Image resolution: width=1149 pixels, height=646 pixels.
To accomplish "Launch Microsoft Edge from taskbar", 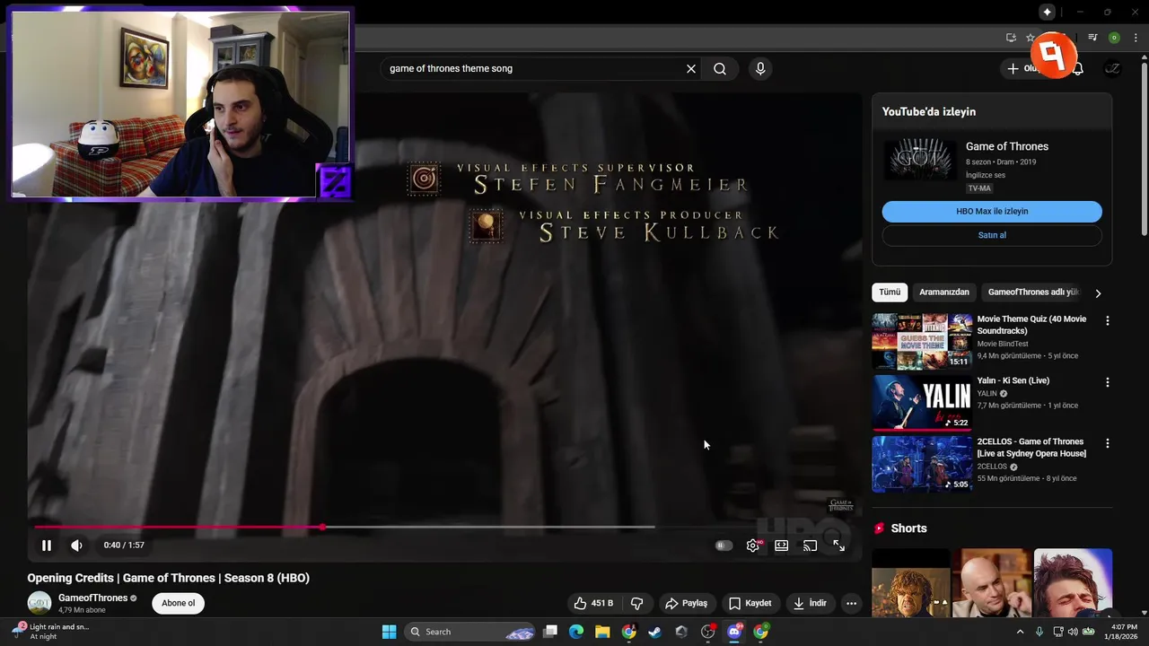I will click(576, 632).
